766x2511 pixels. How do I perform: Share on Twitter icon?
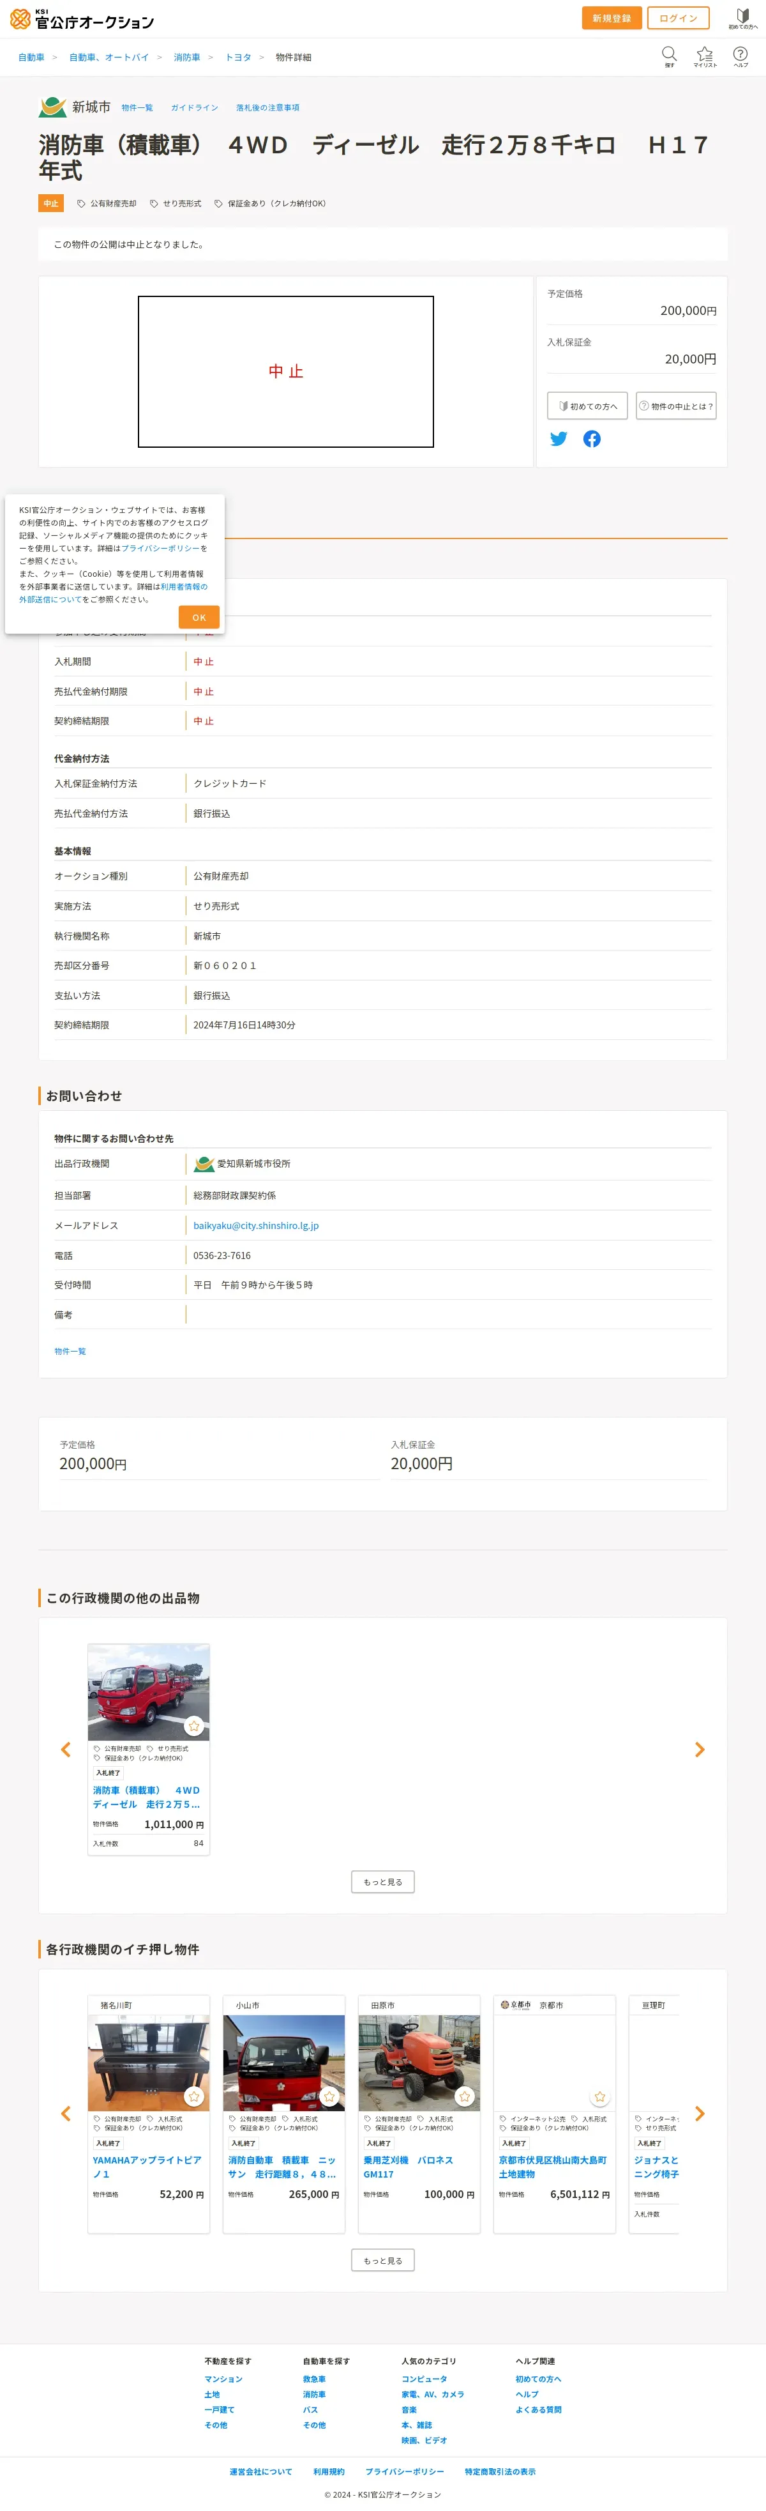click(559, 439)
